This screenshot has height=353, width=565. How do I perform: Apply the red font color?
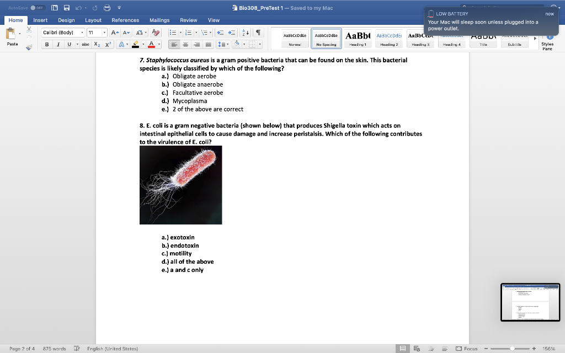151,44
